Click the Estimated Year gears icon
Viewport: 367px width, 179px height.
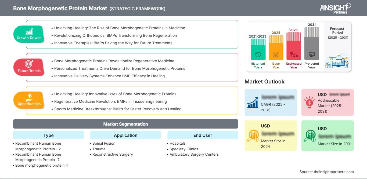click(x=294, y=54)
